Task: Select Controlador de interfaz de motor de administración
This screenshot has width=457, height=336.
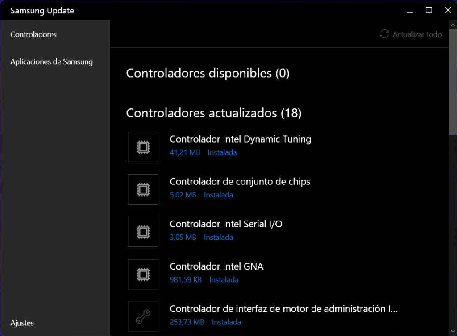Action: point(283,309)
